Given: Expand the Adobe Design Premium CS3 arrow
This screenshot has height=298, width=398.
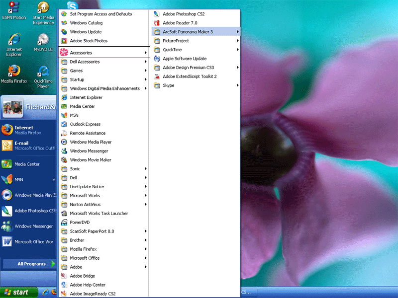Looking at the screenshot, I should tap(238, 68).
